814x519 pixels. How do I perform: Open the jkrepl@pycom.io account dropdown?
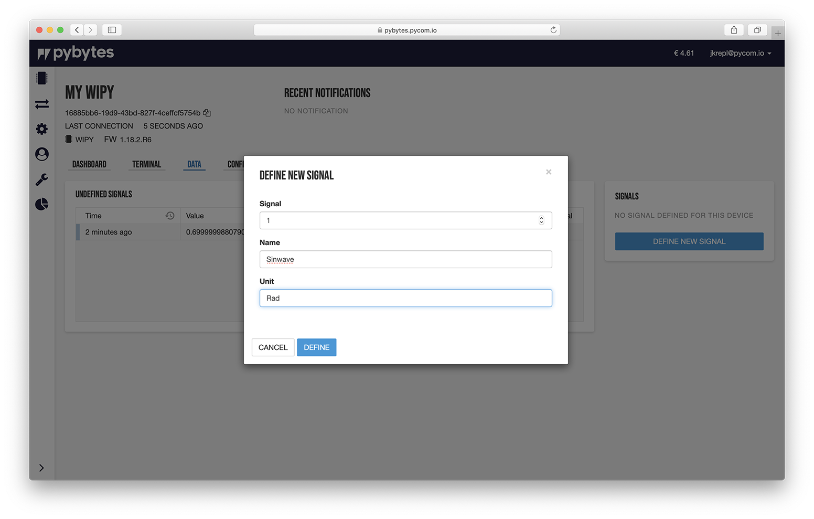click(x=741, y=53)
